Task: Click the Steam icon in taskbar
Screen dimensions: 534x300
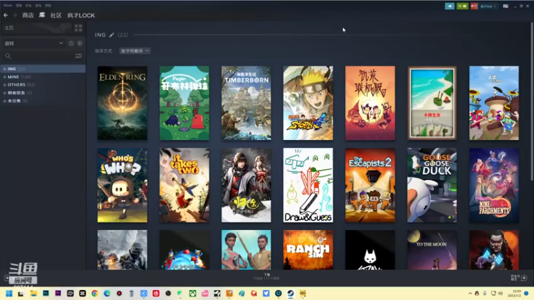Action: pyautogui.click(x=290, y=293)
